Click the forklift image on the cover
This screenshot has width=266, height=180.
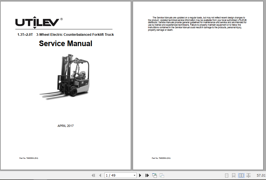click(x=65, y=77)
